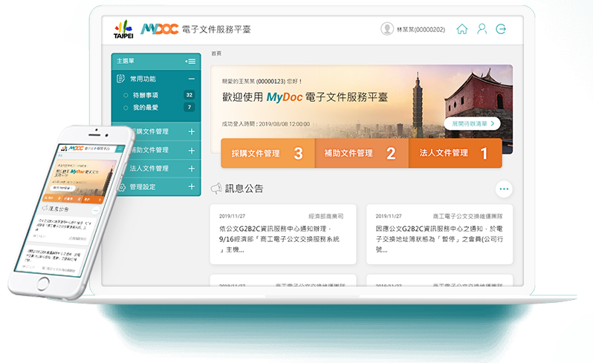Image resolution: width=593 pixels, height=363 pixels.
Task: Expand the 採購文件管理 sidebar plus
Action: coord(191,131)
